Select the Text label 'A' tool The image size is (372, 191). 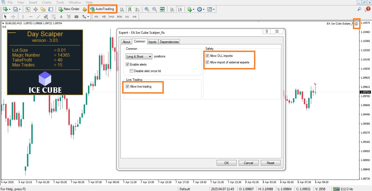pos(61,17)
